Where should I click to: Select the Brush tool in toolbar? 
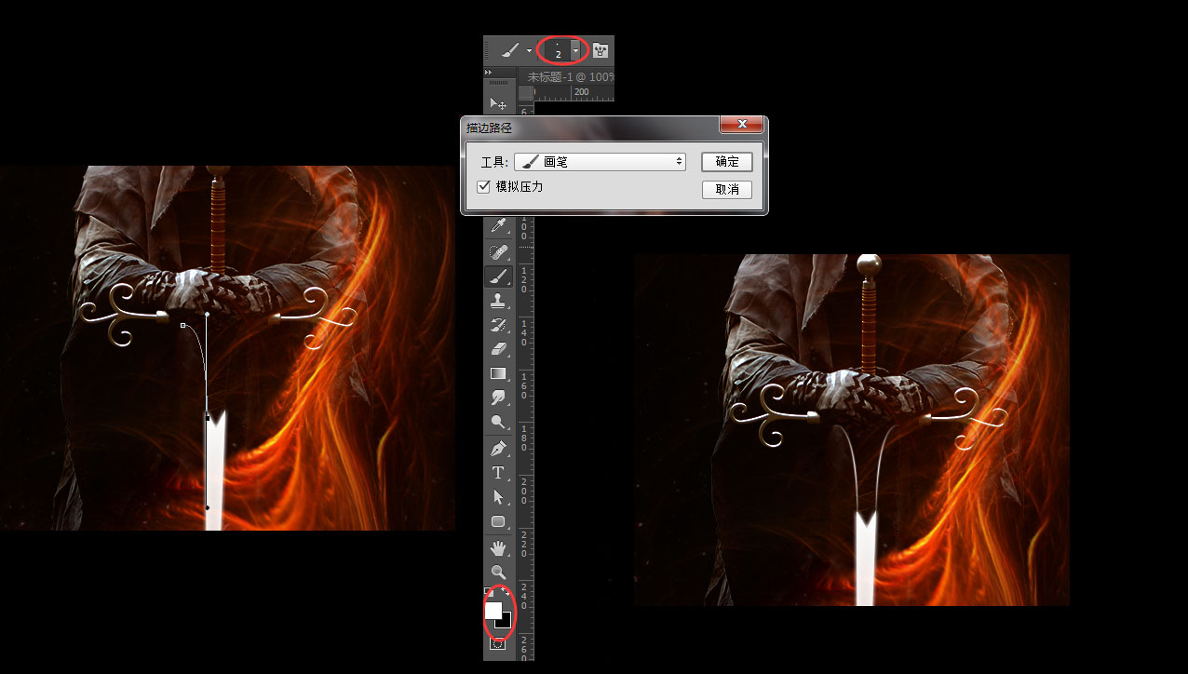(x=498, y=276)
